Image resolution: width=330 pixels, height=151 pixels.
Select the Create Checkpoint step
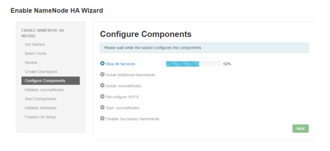[41, 72]
